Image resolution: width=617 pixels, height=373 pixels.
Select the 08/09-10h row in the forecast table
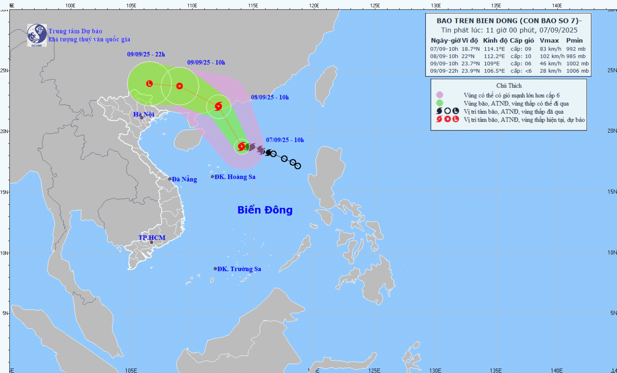pyautogui.click(x=509, y=56)
